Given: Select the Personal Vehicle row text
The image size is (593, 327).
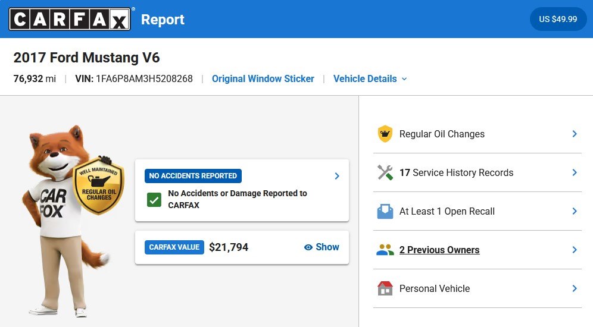Looking at the screenshot, I should 435,288.
